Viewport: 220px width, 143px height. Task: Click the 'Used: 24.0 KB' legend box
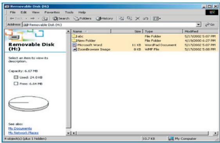[16, 77]
